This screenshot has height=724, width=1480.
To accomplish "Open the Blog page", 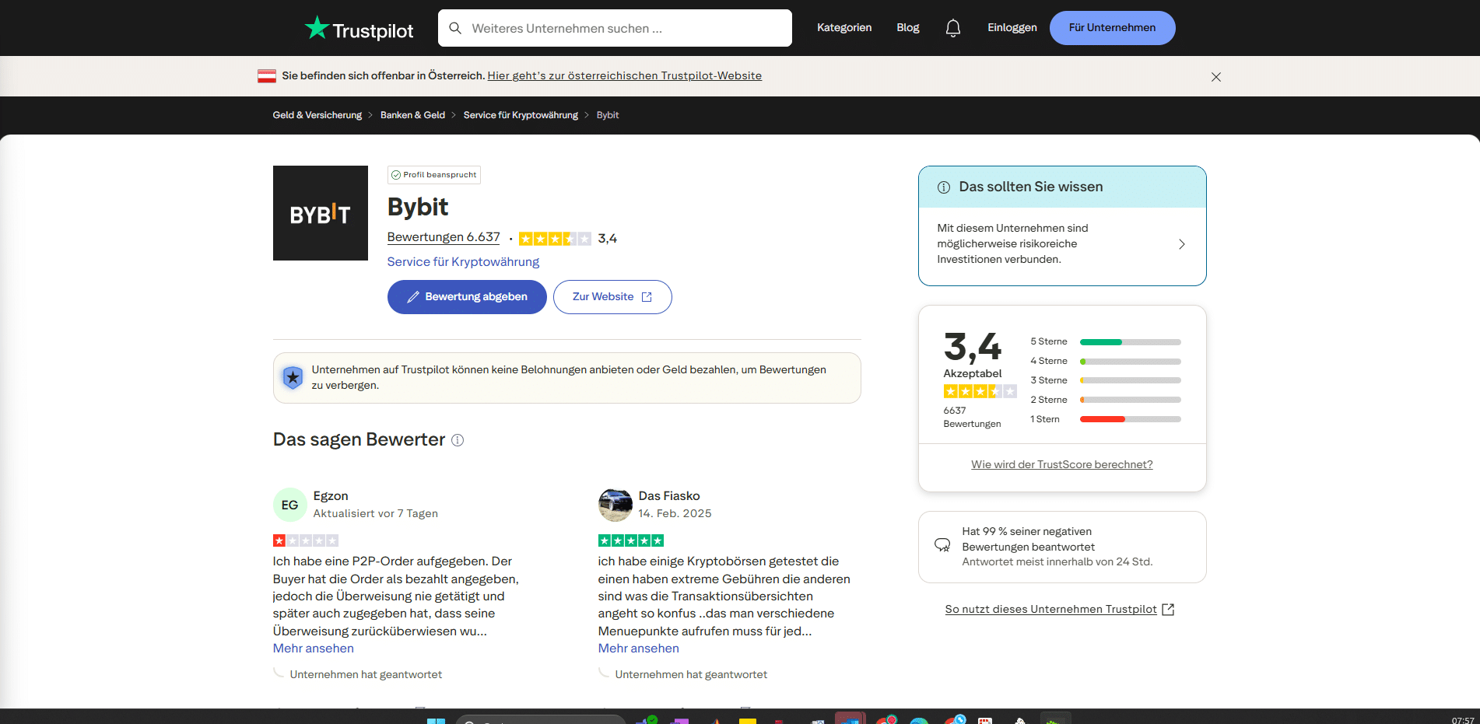I will point(908,28).
